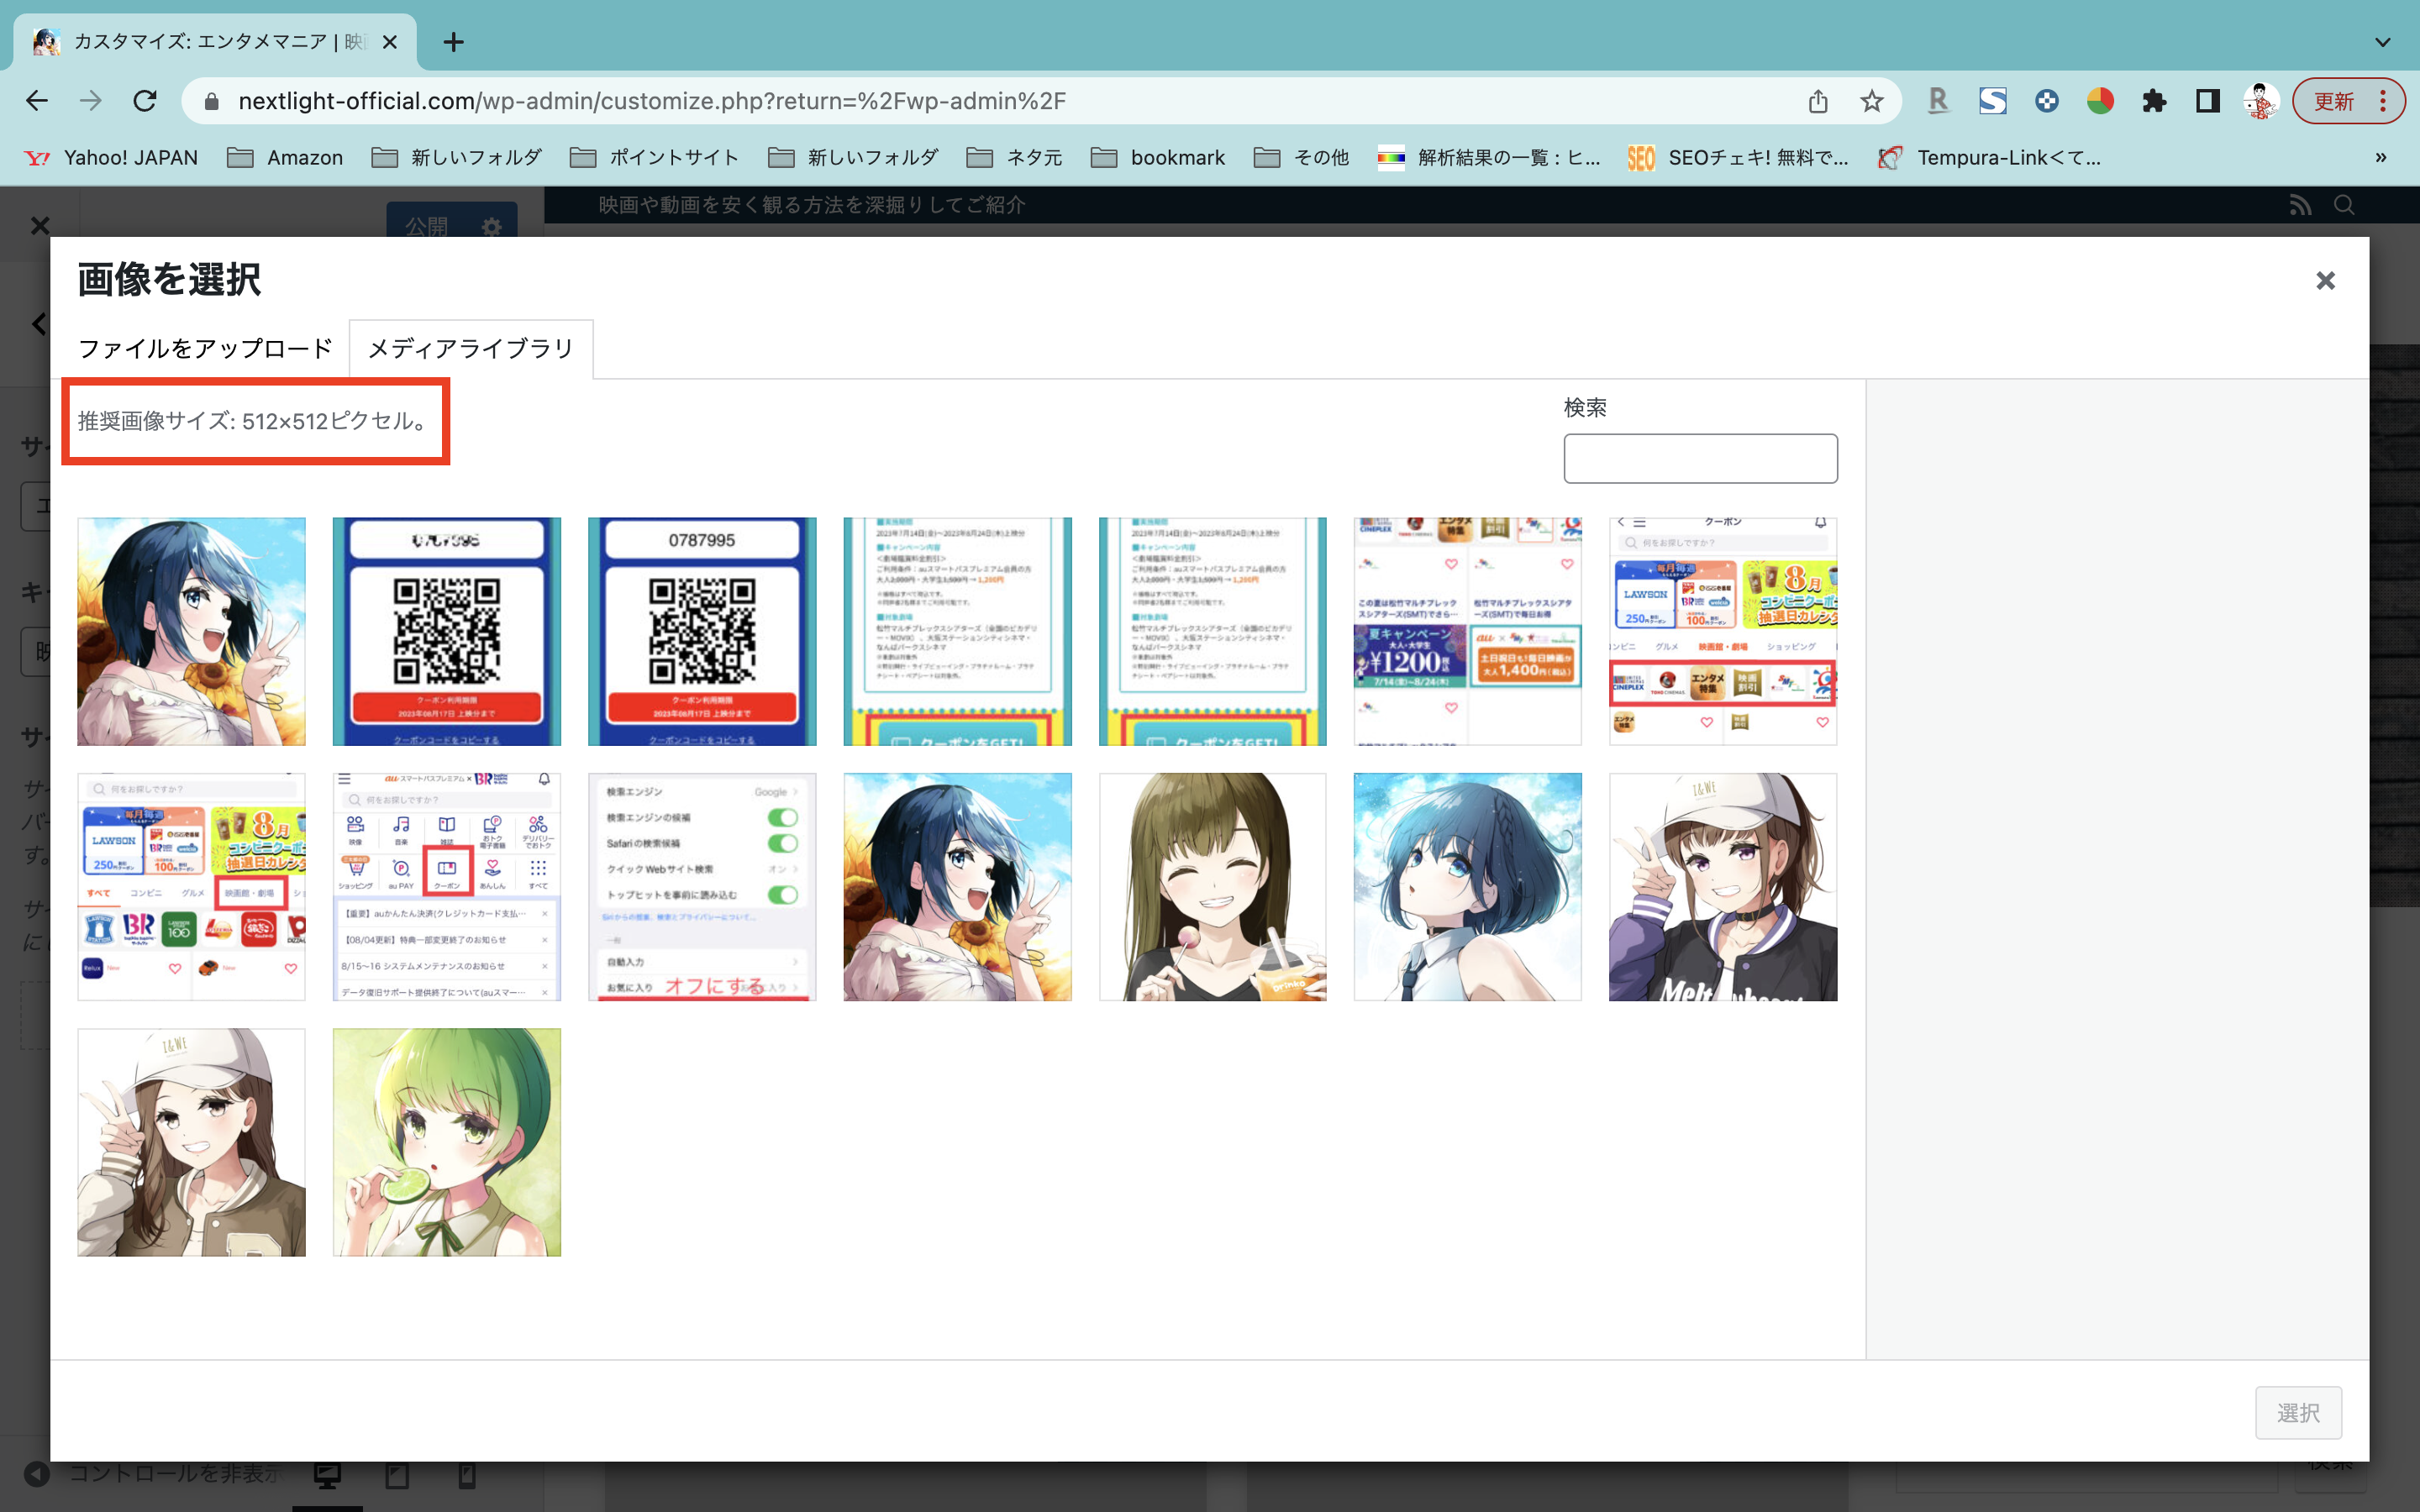
Task: Open the Yahoo! JAPAN bookmark
Action: (111, 157)
